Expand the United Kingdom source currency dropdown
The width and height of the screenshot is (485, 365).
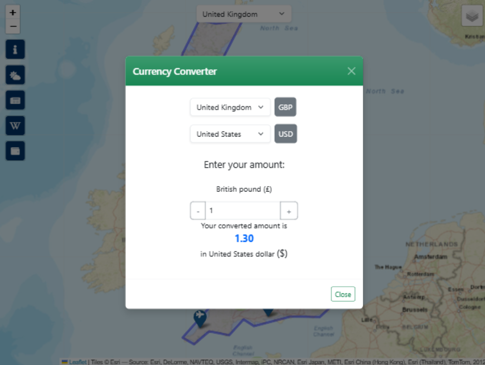pos(230,107)
